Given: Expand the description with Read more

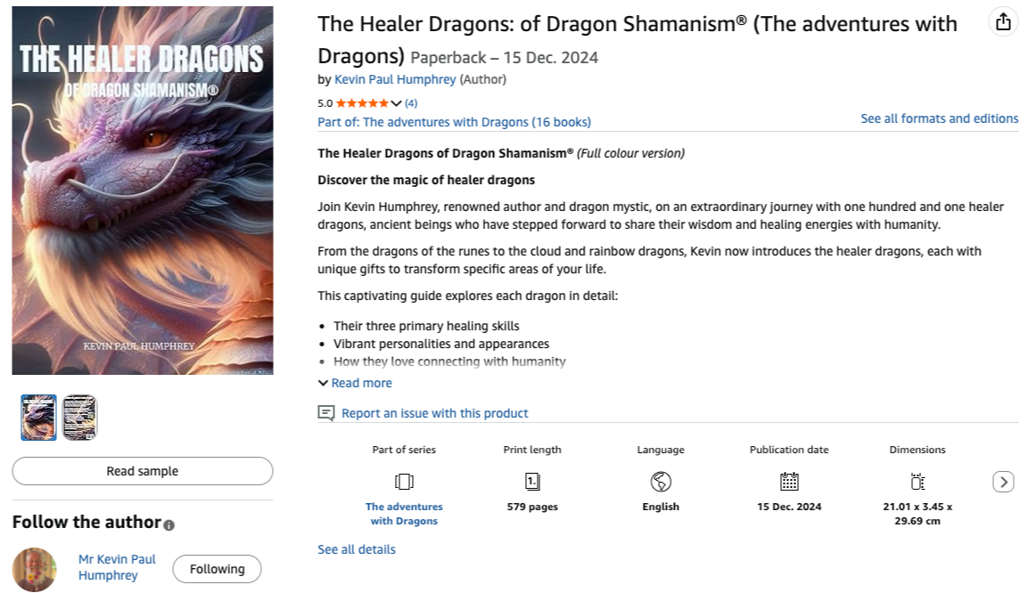Looking at the screenshot, I should pos(355,383).
